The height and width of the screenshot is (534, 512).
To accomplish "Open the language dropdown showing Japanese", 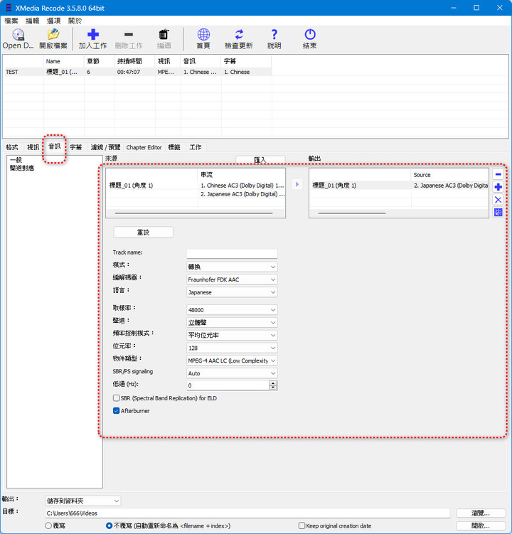I will click(232, 292).
